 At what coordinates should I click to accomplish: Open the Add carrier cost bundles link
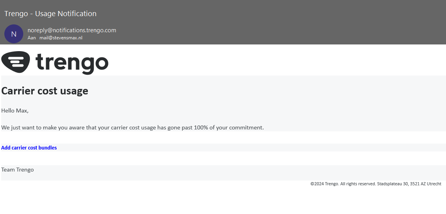(x=29, y=148)
